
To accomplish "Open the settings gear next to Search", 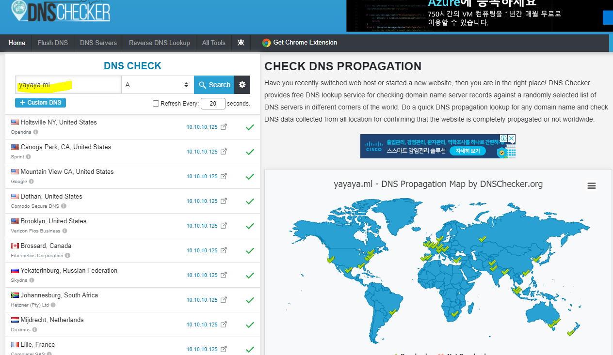I will click(242, 85).
